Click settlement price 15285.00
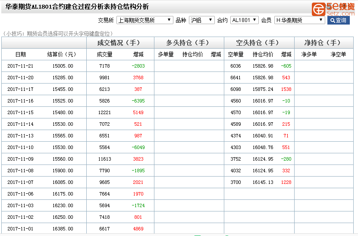Screen dimensions: 358x236 [63, 78]
